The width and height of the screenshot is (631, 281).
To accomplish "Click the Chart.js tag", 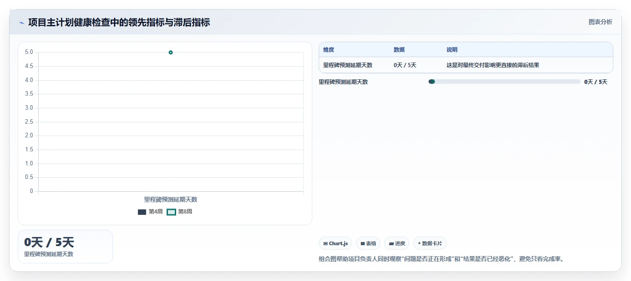I will [335, 243].
